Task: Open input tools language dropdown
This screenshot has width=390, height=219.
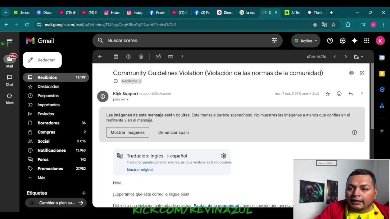Action: click(358, 57)
